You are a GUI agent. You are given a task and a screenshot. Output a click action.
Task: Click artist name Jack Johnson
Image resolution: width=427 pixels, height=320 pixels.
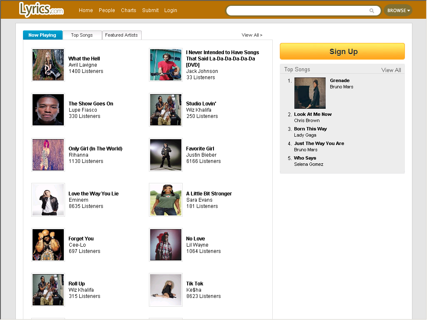coord(202,71)
